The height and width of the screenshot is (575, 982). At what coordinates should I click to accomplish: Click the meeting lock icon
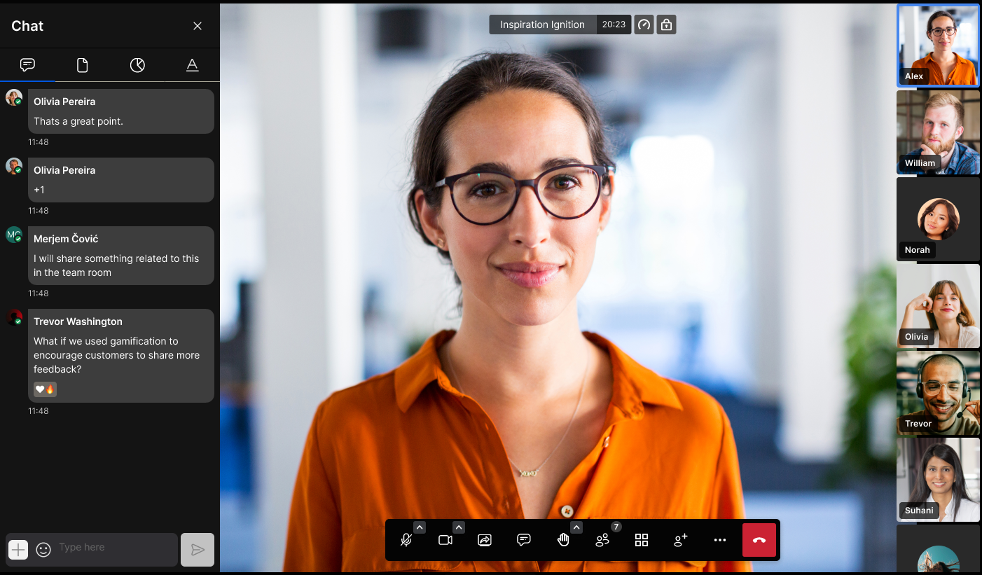point(666,25)
